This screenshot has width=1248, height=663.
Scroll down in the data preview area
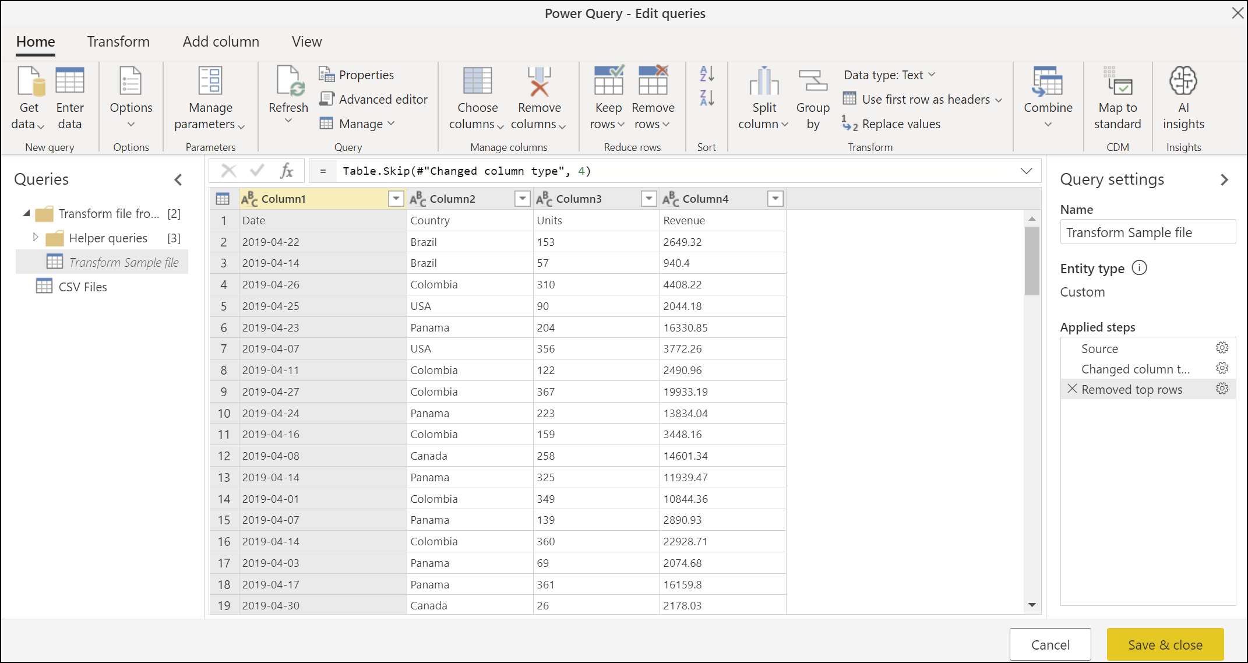click(1032, 609)
